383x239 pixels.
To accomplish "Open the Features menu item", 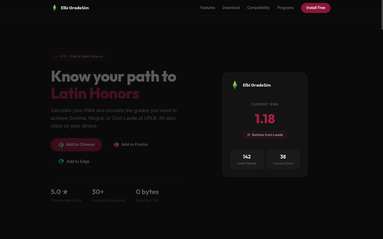I will tap(208, 8).
